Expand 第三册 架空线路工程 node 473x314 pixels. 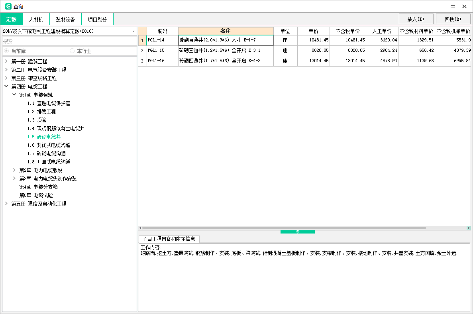click(6, 78)
